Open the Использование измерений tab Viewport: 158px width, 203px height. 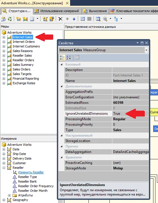click(57, 11)
